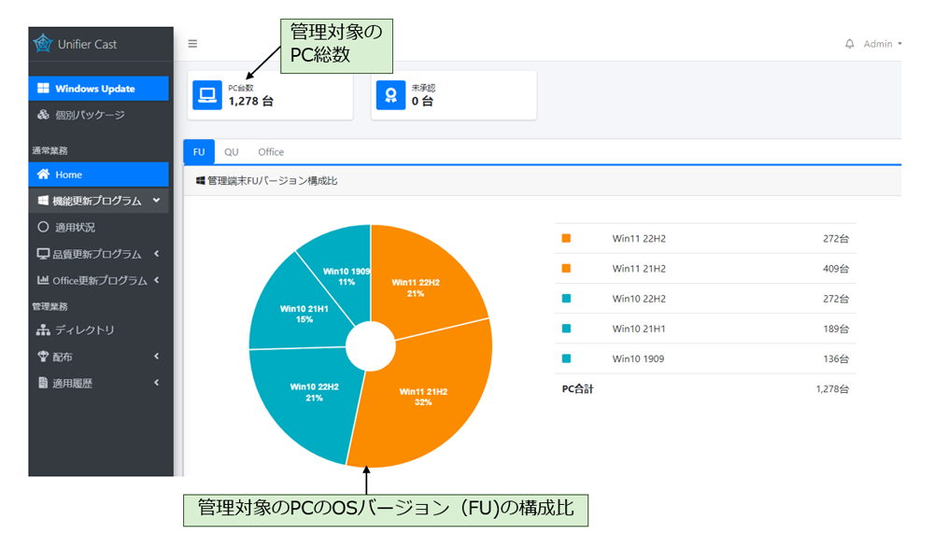The image size is (934, 547).
Task: Click the notification bell icon
Action: (849, 44)
